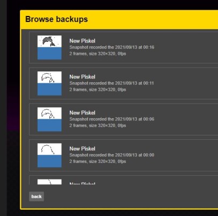Viewport: 218px width, 216px height.
Task: Click frames and size info of second backup
Action: (x=98, y=90)
